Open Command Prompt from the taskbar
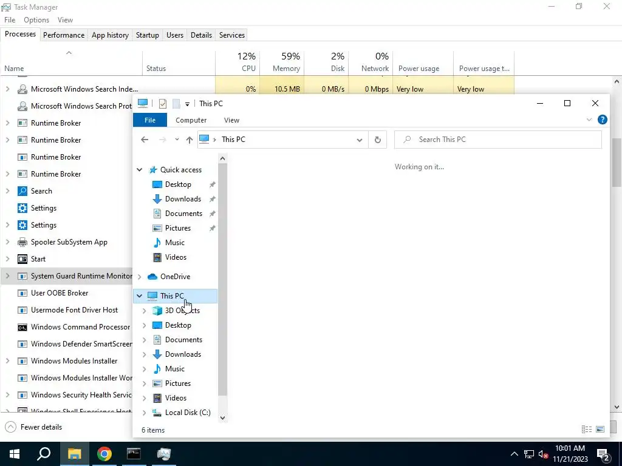 coord(134,454)
